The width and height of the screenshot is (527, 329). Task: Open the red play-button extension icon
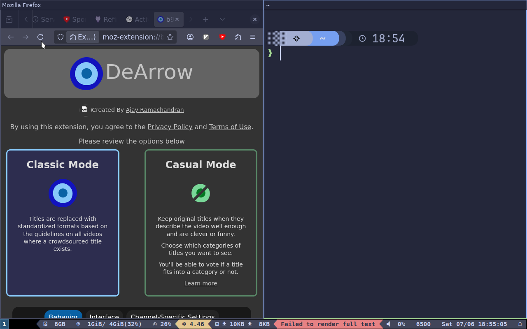coord(222,37)
